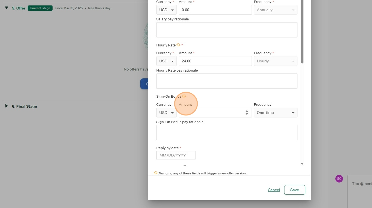Click the dialog vertical scrollbar thumb
Image resolution: width=372 pixels, height=208 pixels.
coord(302,32)
